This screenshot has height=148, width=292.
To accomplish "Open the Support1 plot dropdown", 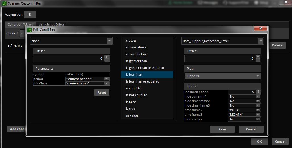I will pos(258,76).
